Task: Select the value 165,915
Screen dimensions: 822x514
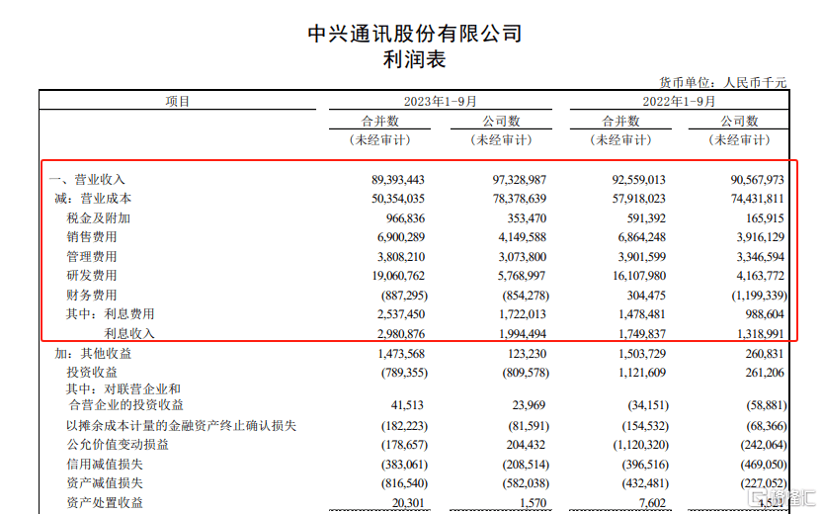Action: coord(765,218)
